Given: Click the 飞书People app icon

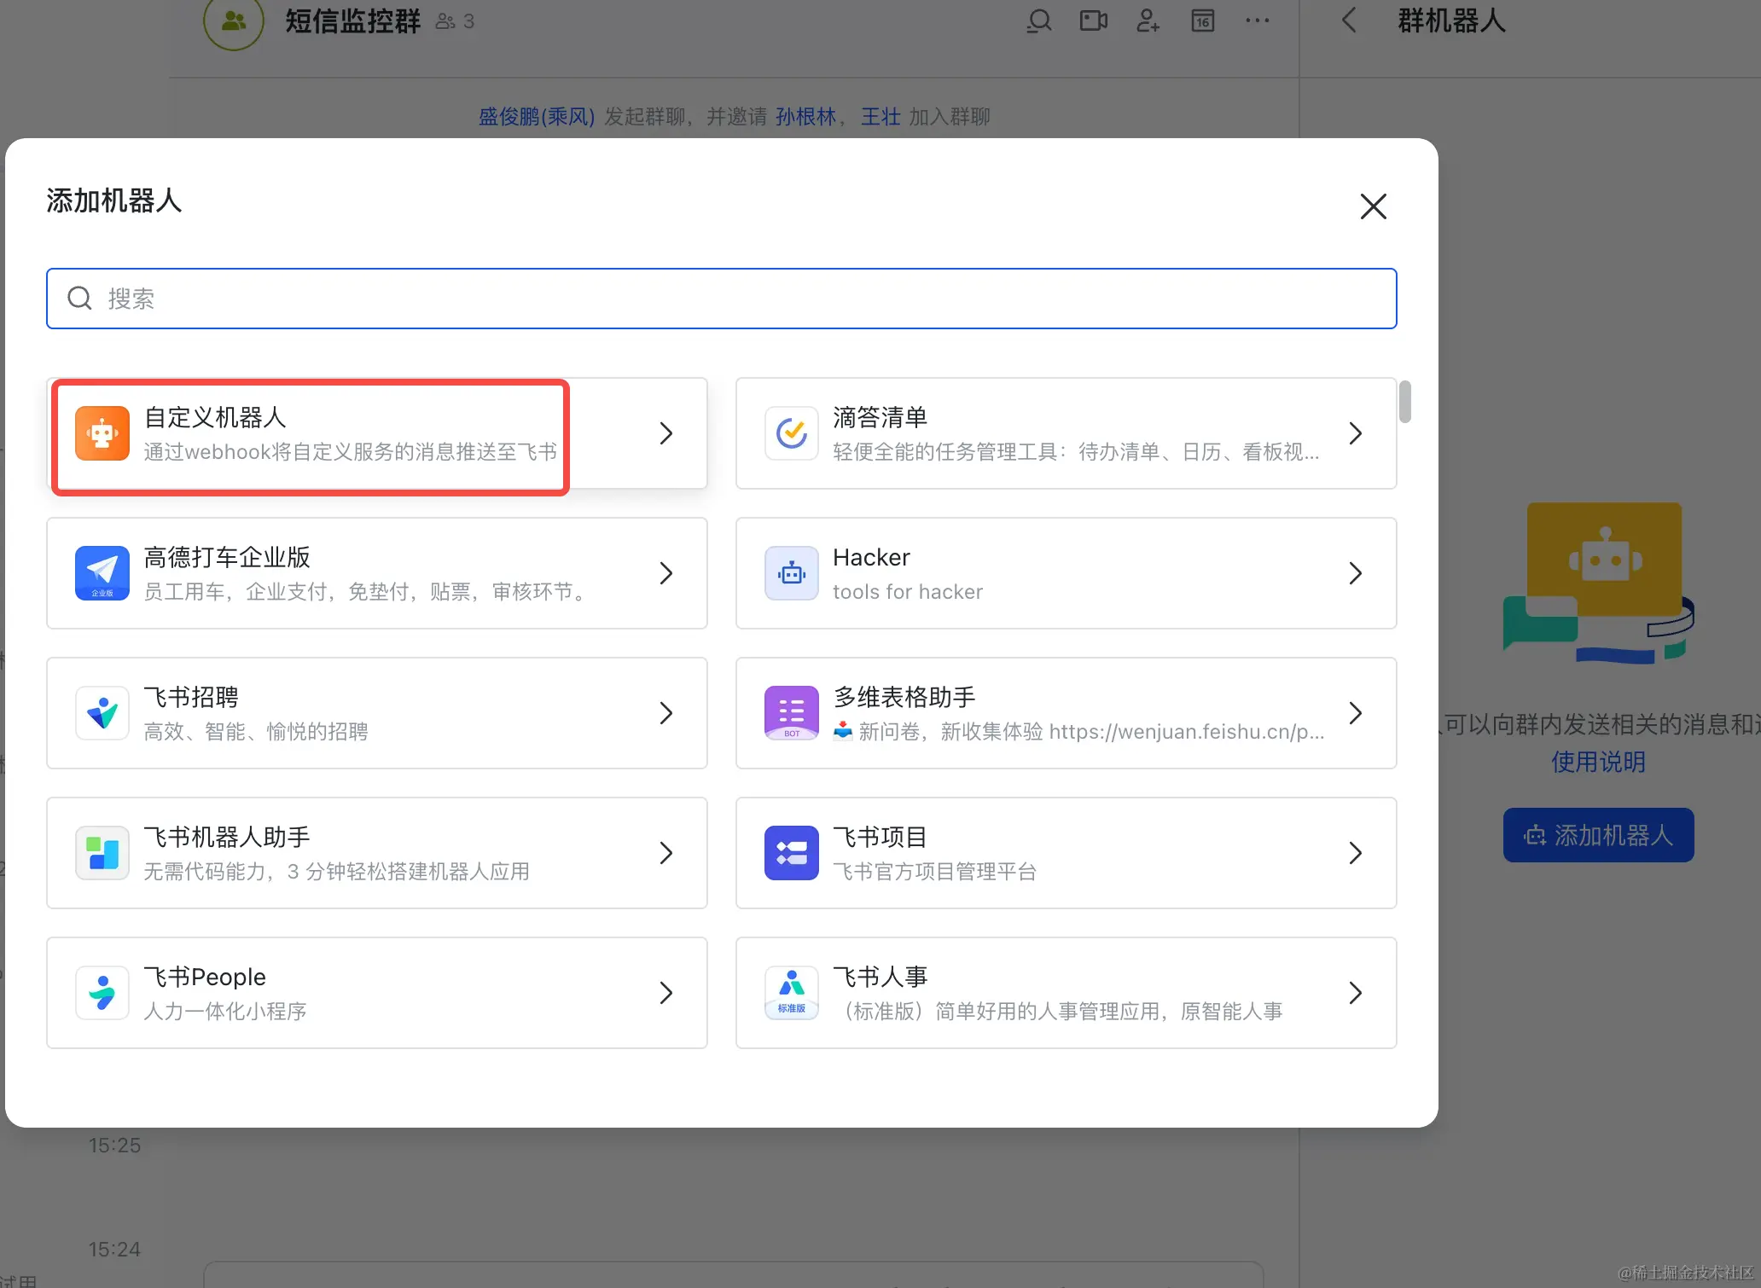Looking at the screenshot, I should click(x=102, y=993).
